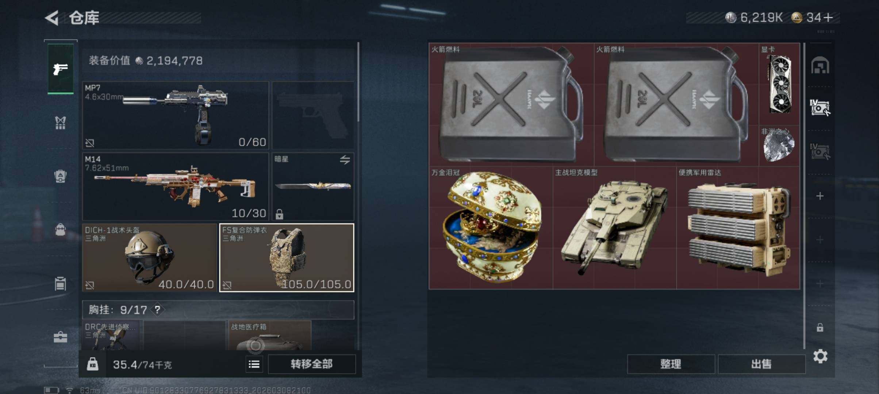Go back using the arrow beside 仓库
The width and height of the screenshot is (879, 394).
click(x=52, y=18)
